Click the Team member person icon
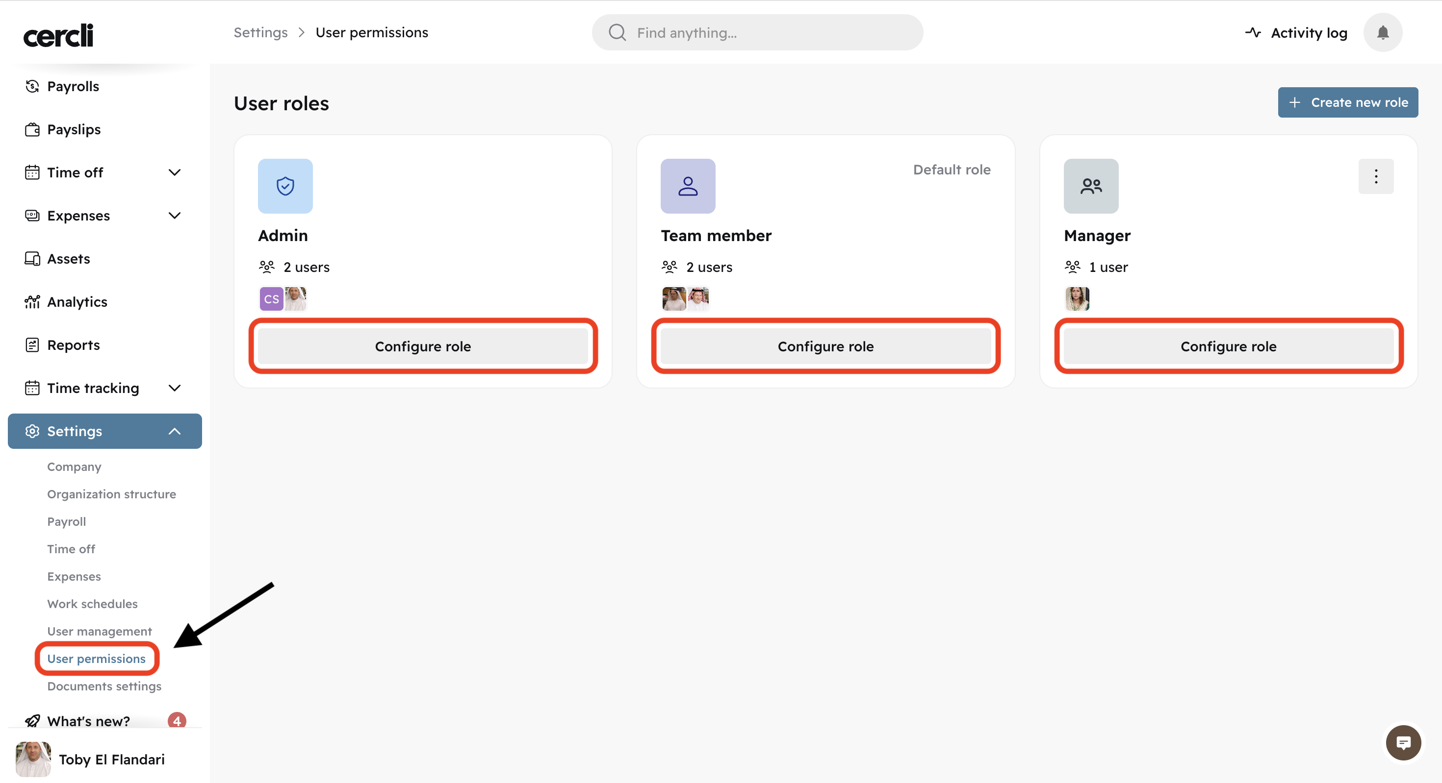Image resolution: width=1442 pixels, height=783 pixels. click(x=688, y=186)
